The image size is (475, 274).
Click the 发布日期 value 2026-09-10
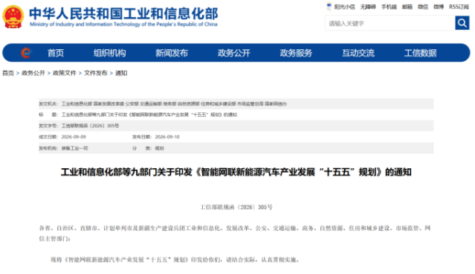click(167, 137)
